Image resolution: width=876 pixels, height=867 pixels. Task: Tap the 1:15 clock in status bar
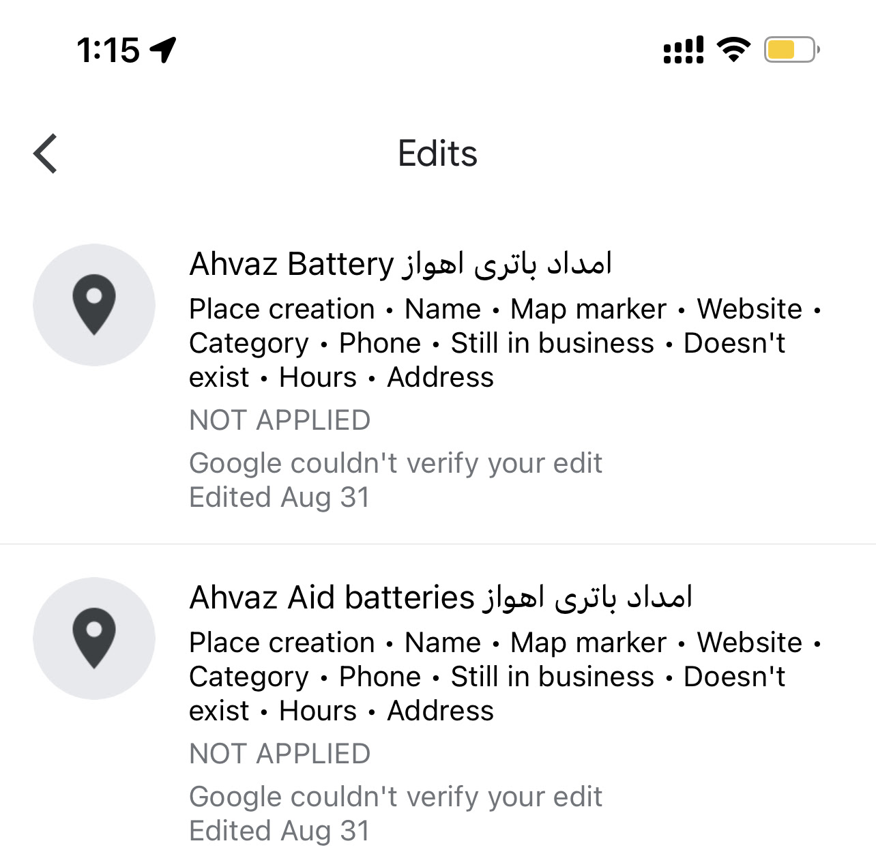(108, 50)
